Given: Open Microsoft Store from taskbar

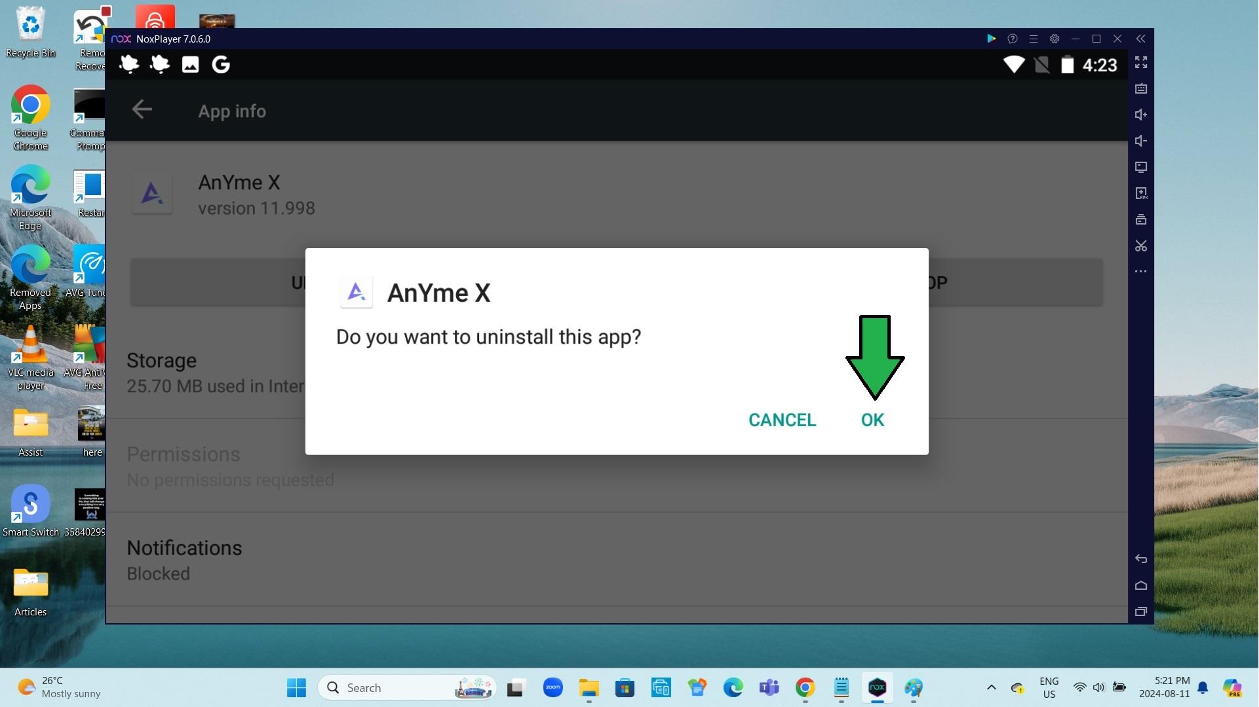Looking at the screenshot, I should (625, 687).
